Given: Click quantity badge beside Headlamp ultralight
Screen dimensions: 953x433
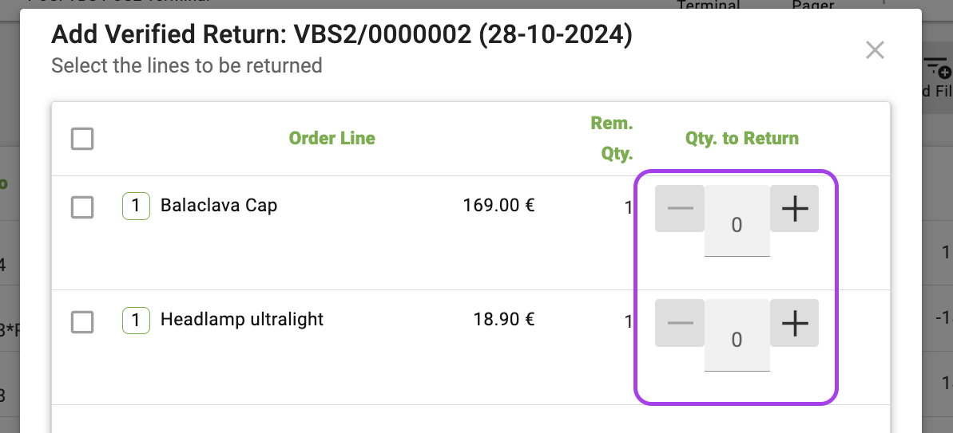Looking at the screenshot, I should (136, 320).
